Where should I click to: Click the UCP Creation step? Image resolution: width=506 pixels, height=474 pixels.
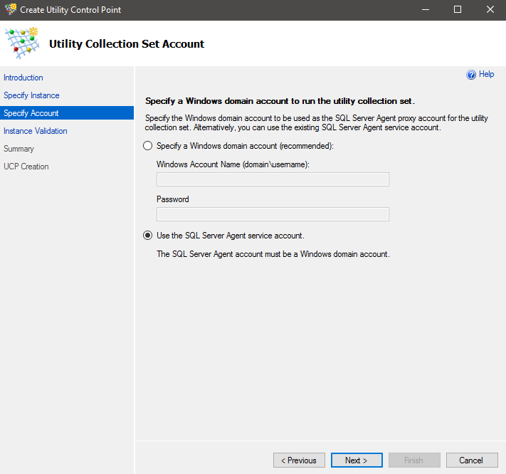tap(26, 167)
